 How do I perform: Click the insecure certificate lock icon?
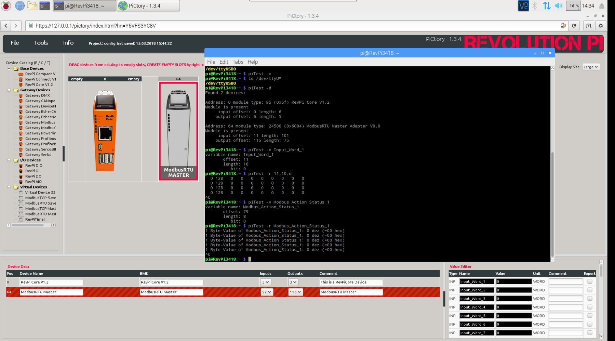point(563,26)
